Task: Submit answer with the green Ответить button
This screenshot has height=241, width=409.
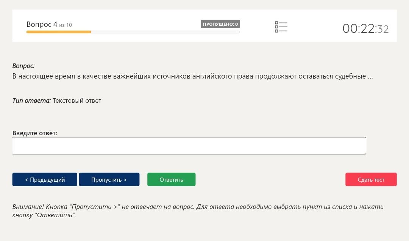Action: (172, 179)
